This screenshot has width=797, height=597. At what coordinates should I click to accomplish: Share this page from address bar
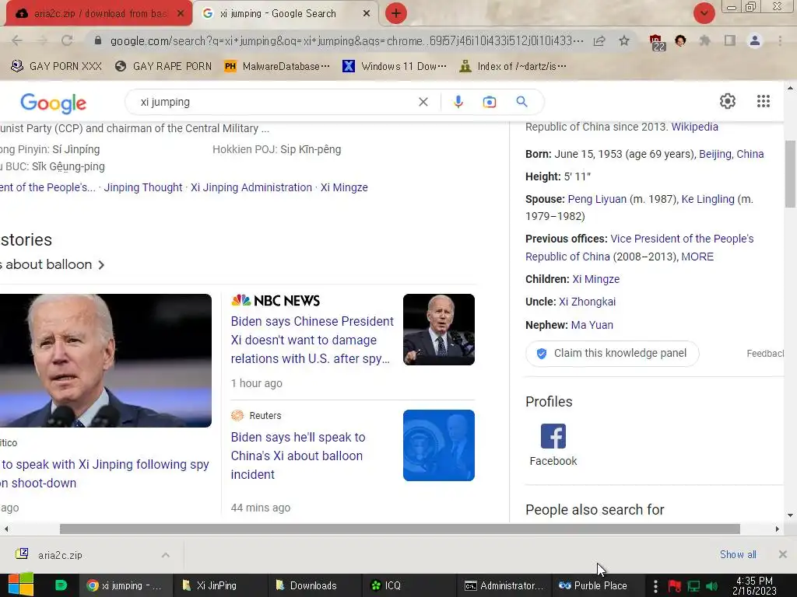(599, 40)
